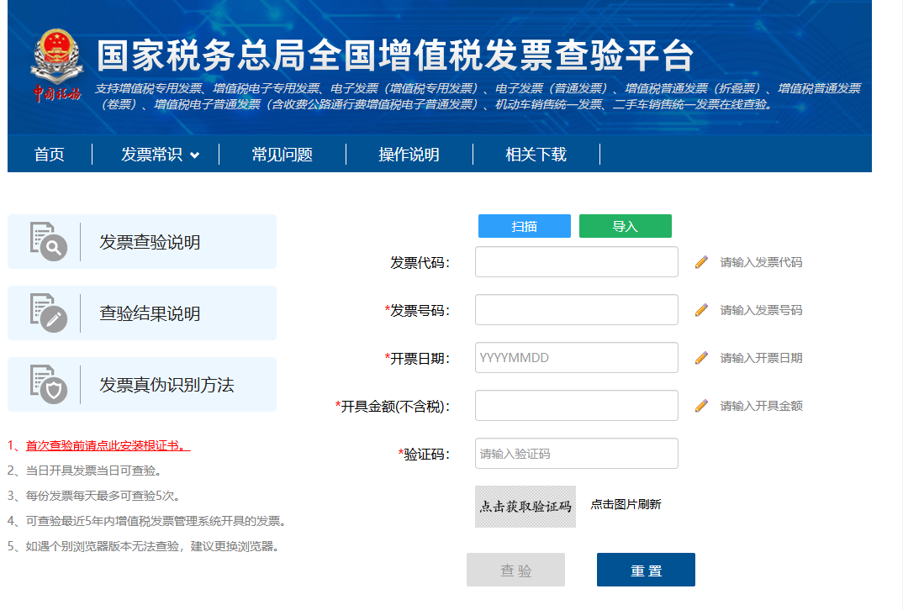
Task: Focus the 验证码 input field
Action: [x=577, y=454]
